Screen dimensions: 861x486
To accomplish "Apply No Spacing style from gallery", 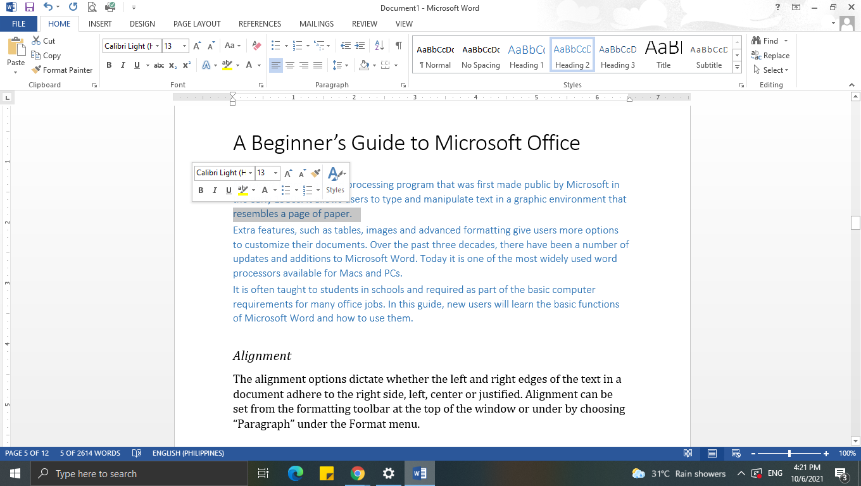I will tap(481, 55).
